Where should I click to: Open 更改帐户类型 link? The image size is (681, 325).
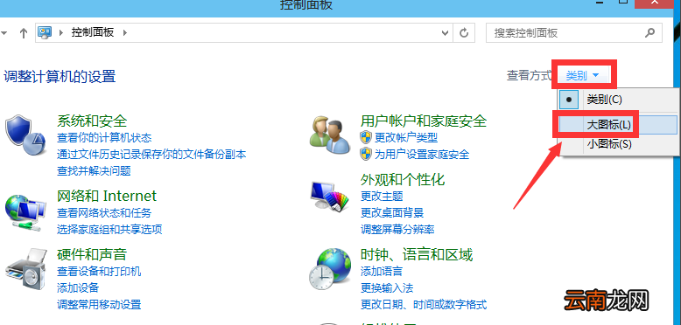(406, 138)
